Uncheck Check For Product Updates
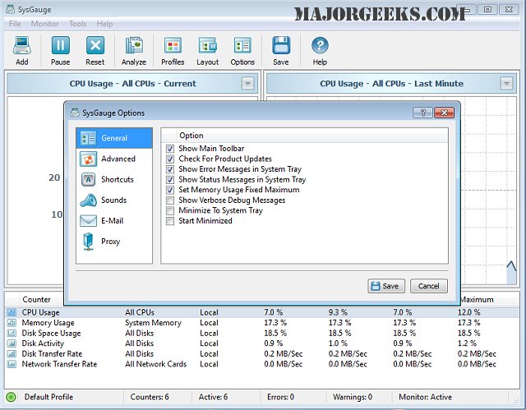This screenshot has height=410, width=526. [x=170, y=159]
